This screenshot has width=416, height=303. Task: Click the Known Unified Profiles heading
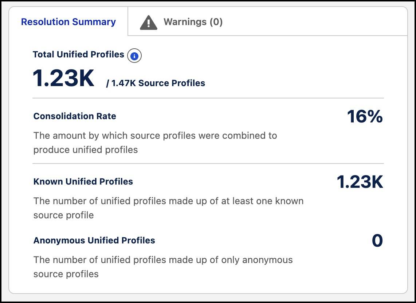(x=83, y=182)
